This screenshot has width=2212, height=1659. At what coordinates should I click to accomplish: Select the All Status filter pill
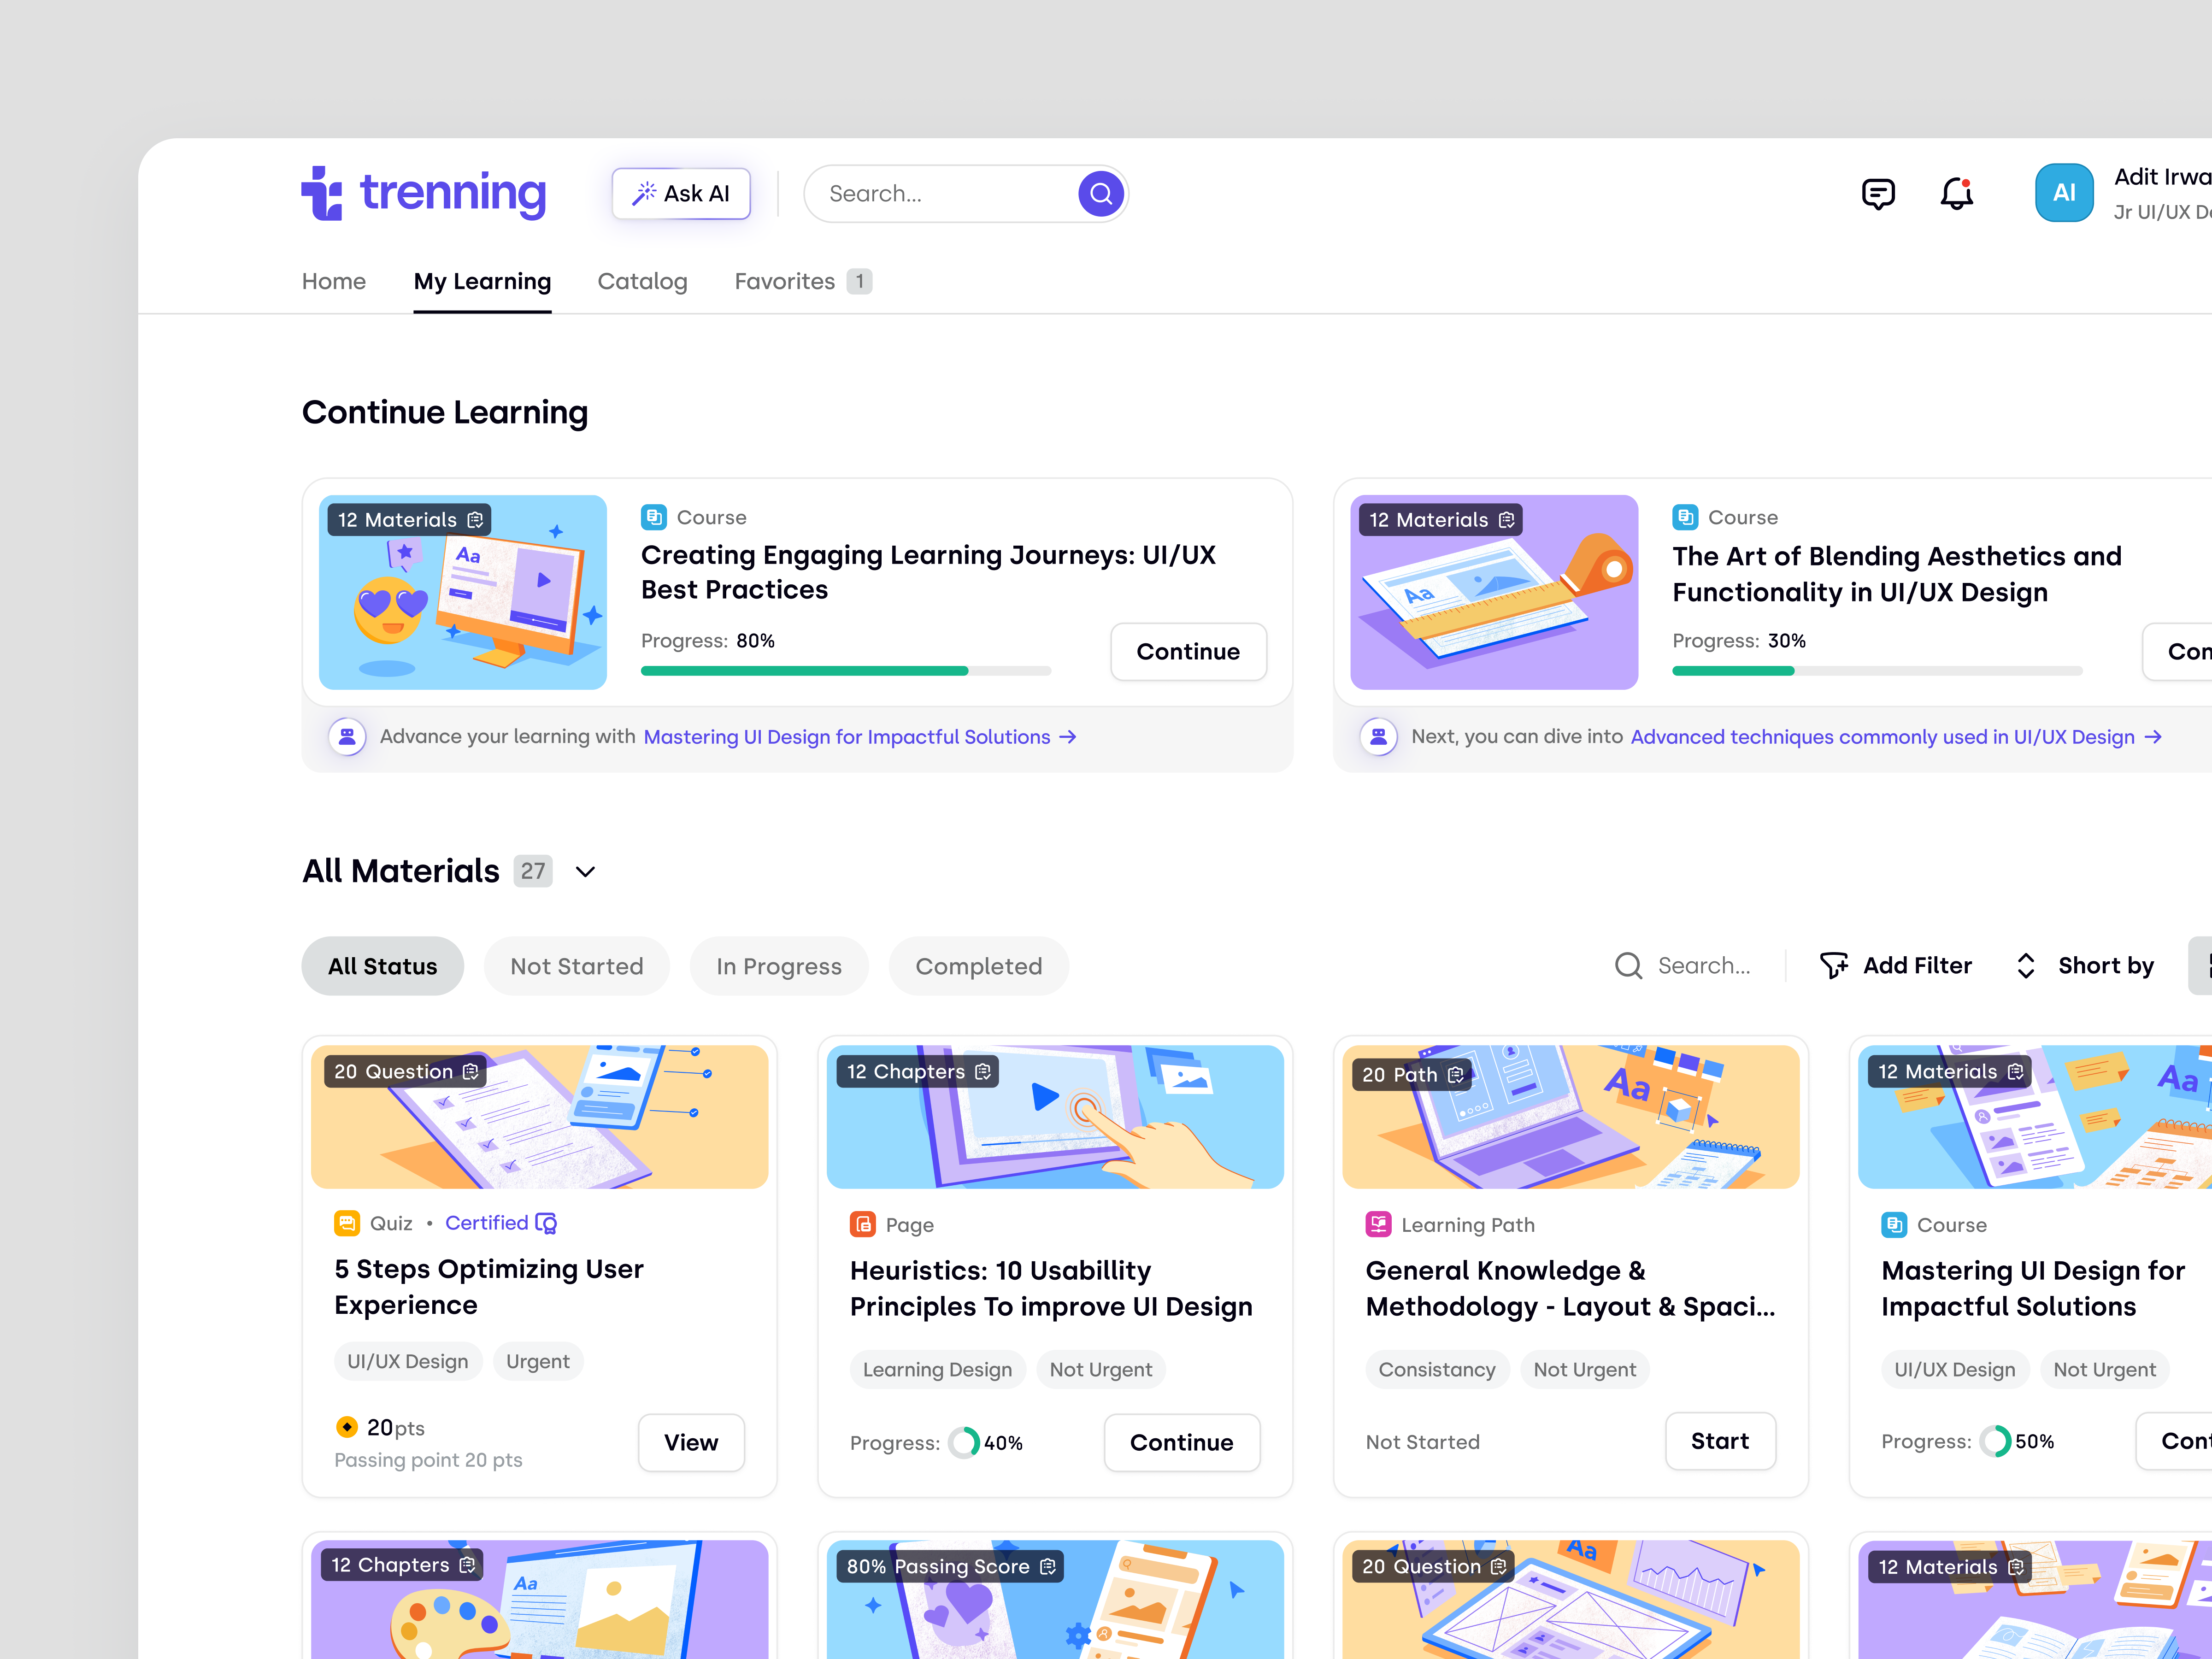pos(382,965)
